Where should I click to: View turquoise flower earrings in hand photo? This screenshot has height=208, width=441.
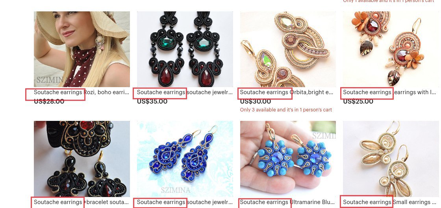288,159
